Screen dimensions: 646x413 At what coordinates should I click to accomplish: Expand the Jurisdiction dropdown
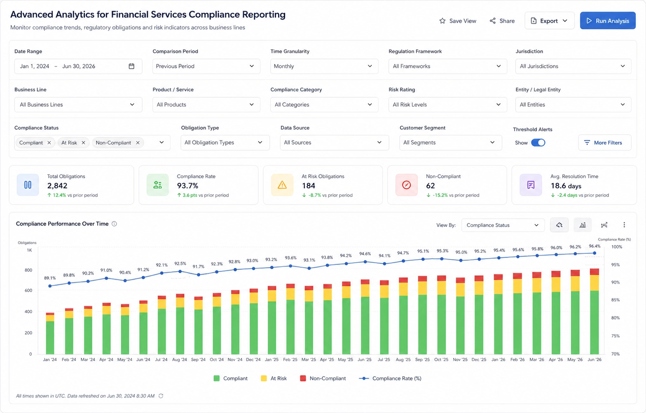click(573, 66)
